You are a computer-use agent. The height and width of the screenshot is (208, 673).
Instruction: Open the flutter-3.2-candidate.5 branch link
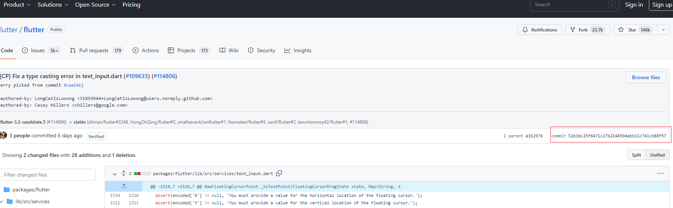(23, 122)
